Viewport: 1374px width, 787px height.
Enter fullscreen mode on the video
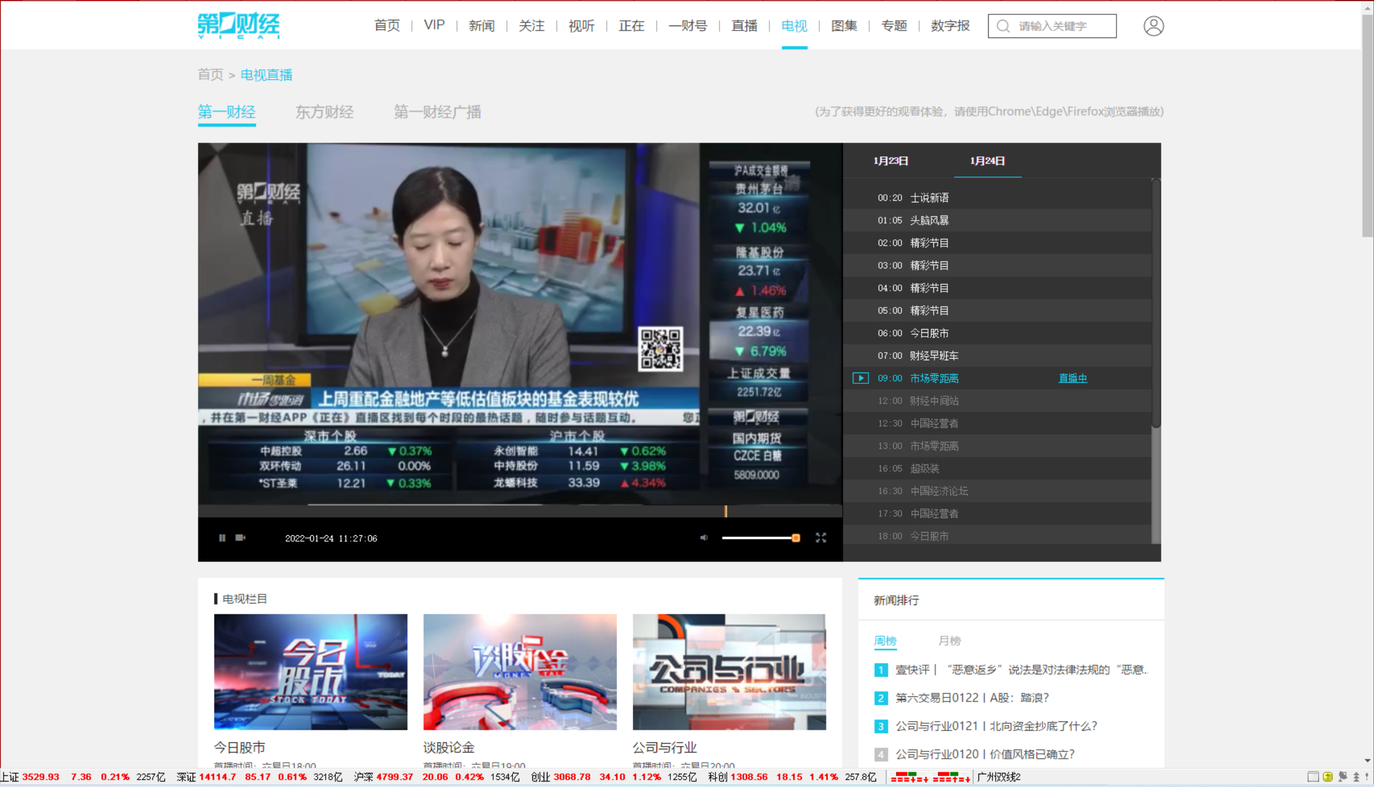821,538
